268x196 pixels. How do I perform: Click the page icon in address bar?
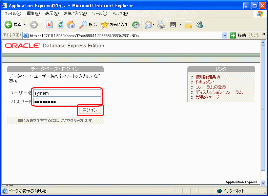click(x=26, y=35)
